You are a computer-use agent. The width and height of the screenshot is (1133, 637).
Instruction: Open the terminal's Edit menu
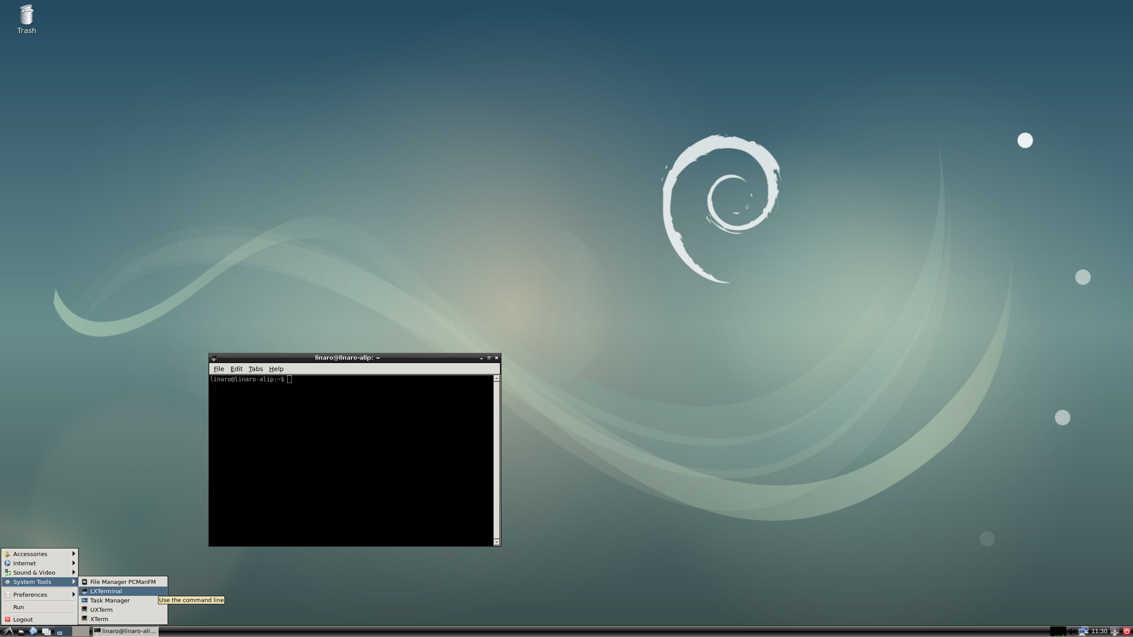tap(236, 369)
